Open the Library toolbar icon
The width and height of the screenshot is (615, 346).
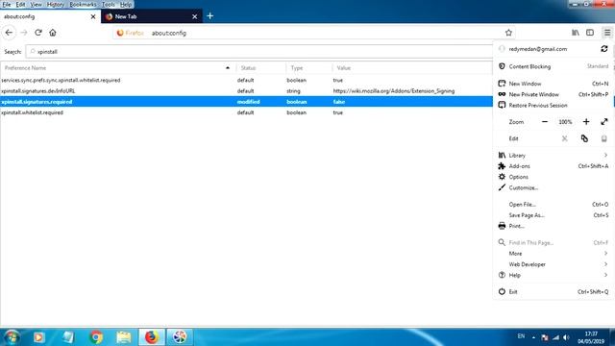point(576,33)
